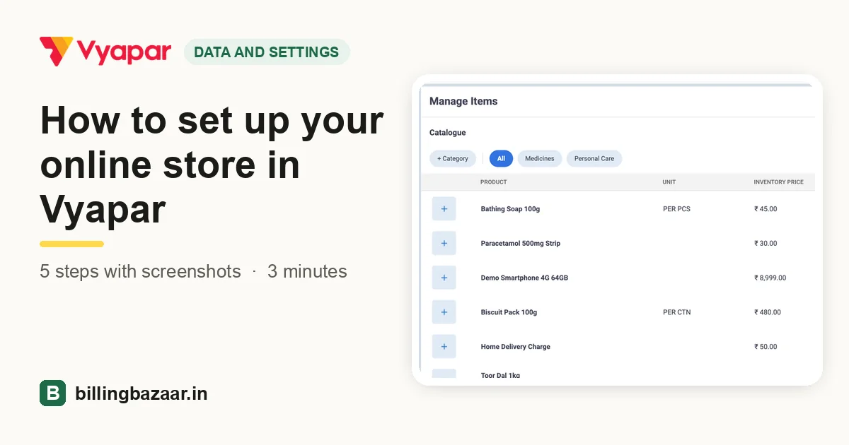The image size is (849, 445).
Task: Add Demo Smartphone 4G 64GB with its plus icon
Action: [x=444, y=278]
